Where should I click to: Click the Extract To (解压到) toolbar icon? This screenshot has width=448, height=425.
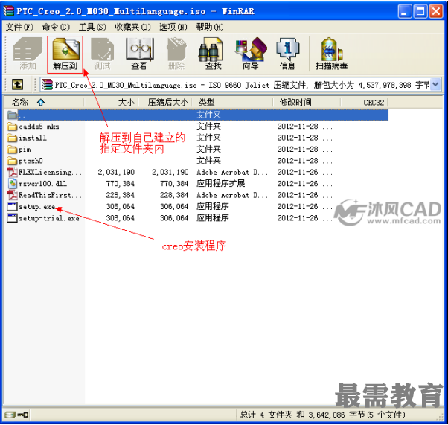coord(65,54)
